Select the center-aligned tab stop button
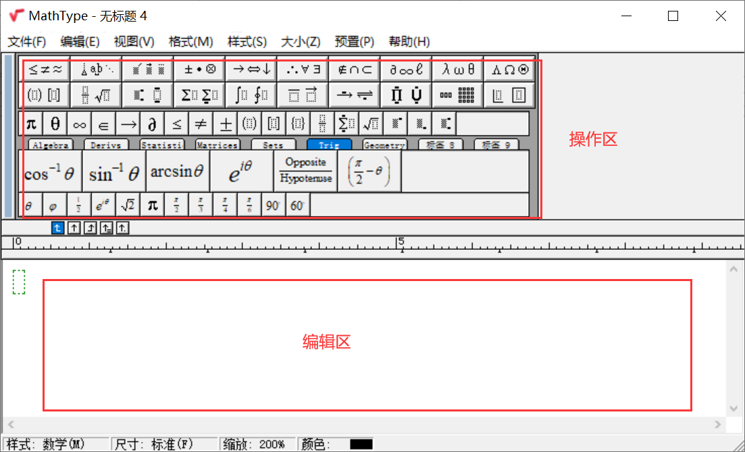The height and width of the screenshot is (452, 745). coord(74,228)
